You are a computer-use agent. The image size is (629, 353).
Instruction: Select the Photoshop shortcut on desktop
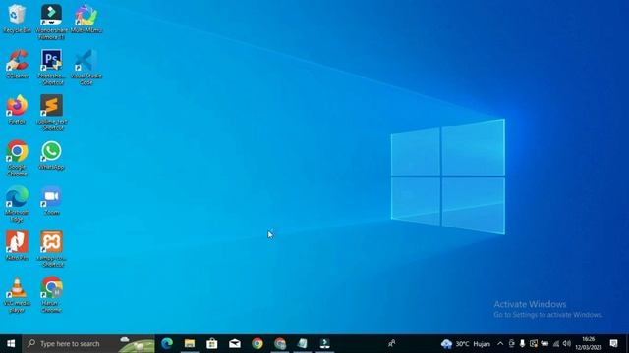pyautogui.click(x=51, y=68)
